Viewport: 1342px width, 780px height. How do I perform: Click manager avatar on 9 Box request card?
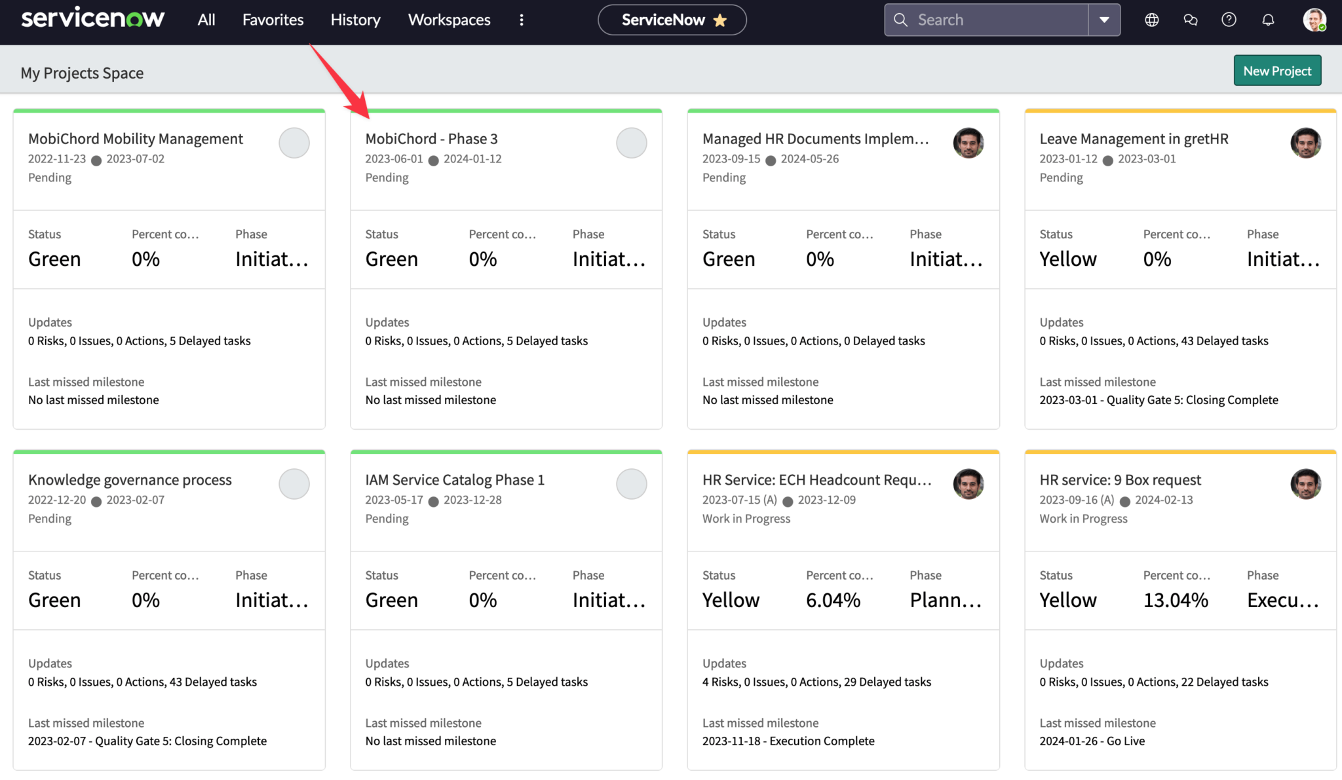[x=1306, y=484]
